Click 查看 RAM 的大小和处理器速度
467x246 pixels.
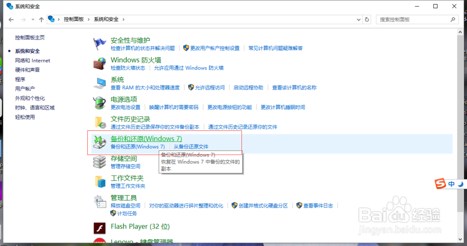tap(145, 88)
